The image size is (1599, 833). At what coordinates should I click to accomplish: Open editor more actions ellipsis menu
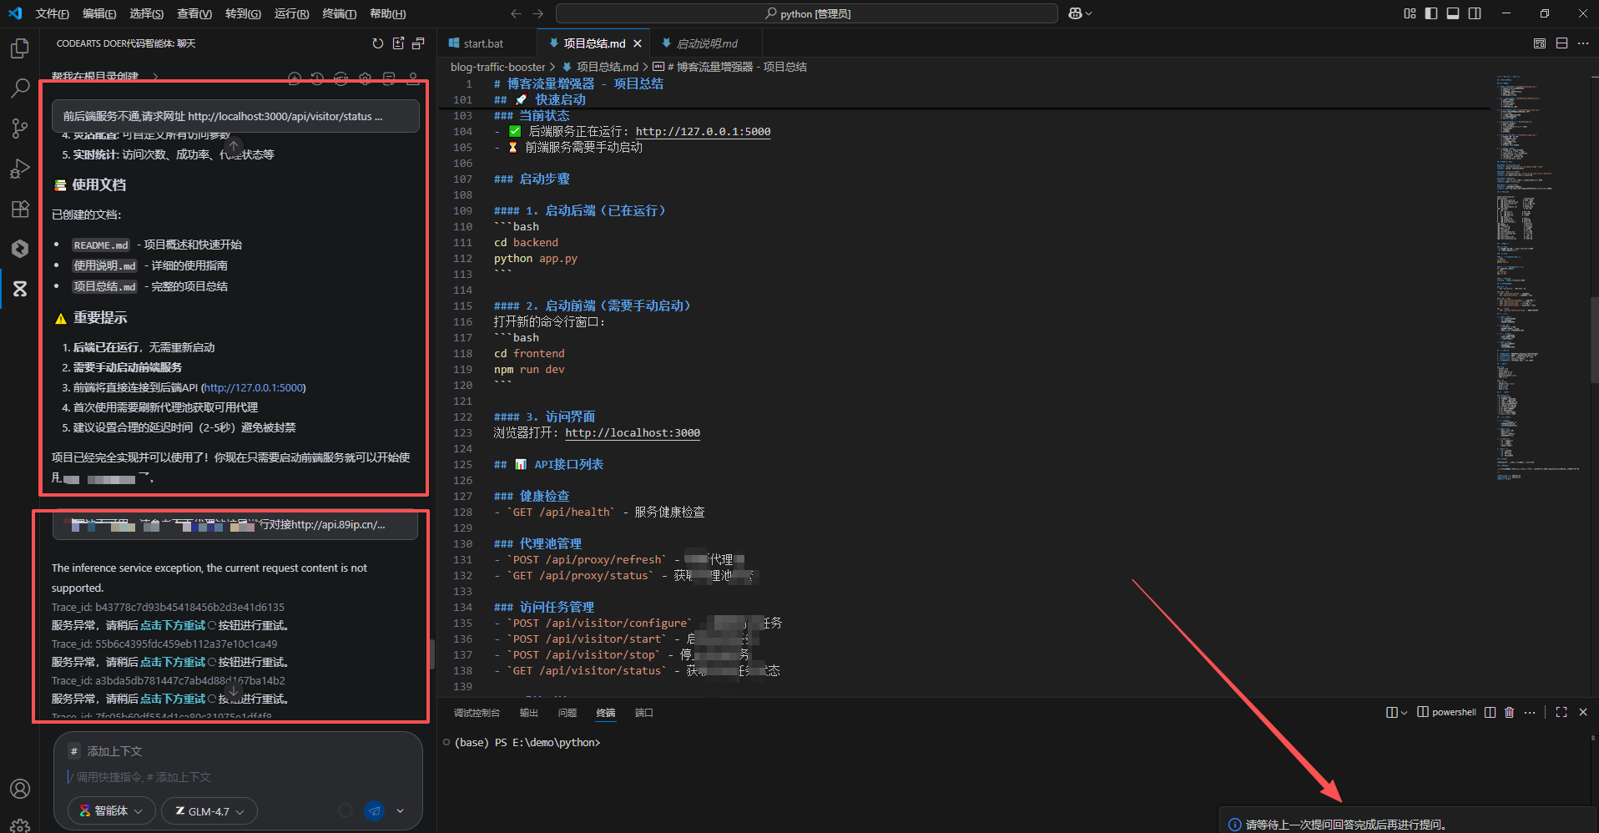tap(1583, 43)
